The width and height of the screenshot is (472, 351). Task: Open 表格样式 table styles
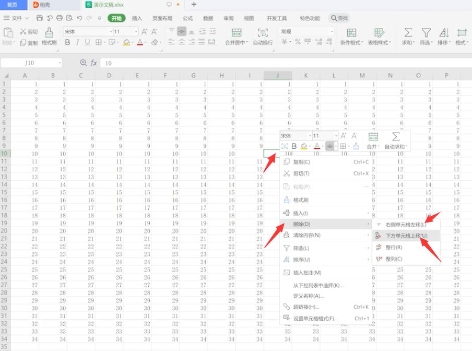[379, 37]
